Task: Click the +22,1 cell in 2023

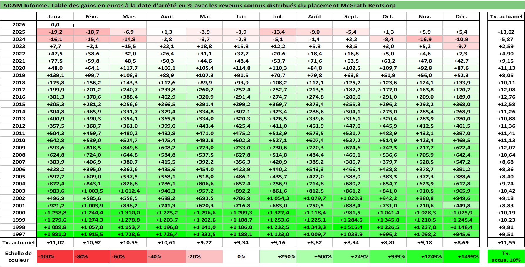Action: [x=167, y=46]
